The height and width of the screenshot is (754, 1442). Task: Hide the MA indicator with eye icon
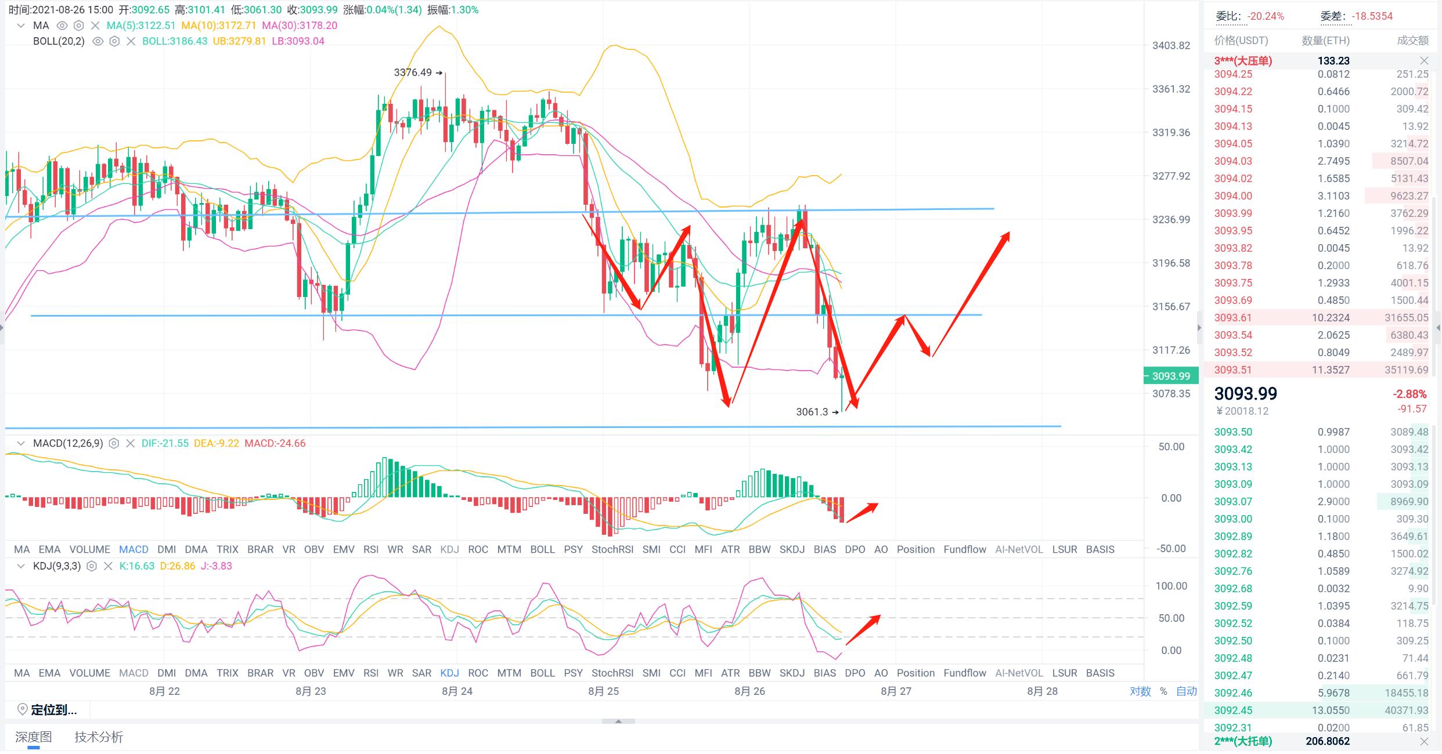coord(62,26)
